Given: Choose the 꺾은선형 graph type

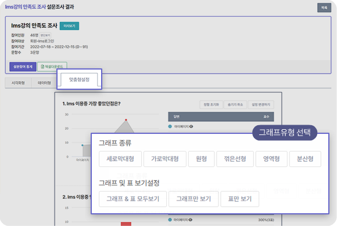Looking at the screenshot, I should 235,159.
